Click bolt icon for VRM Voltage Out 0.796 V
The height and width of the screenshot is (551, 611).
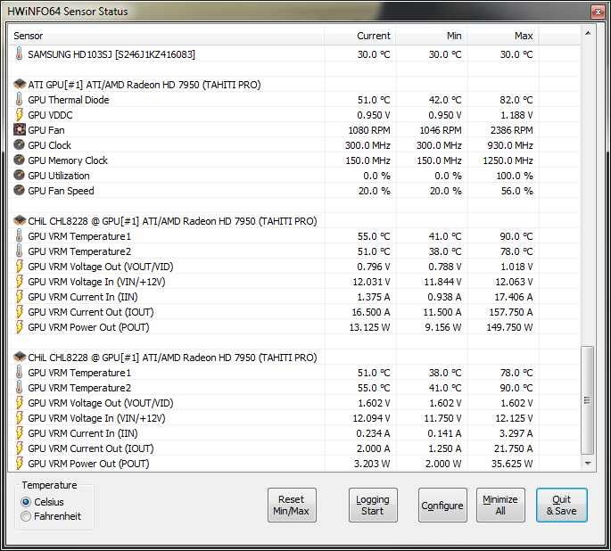[x=19, y=267]
